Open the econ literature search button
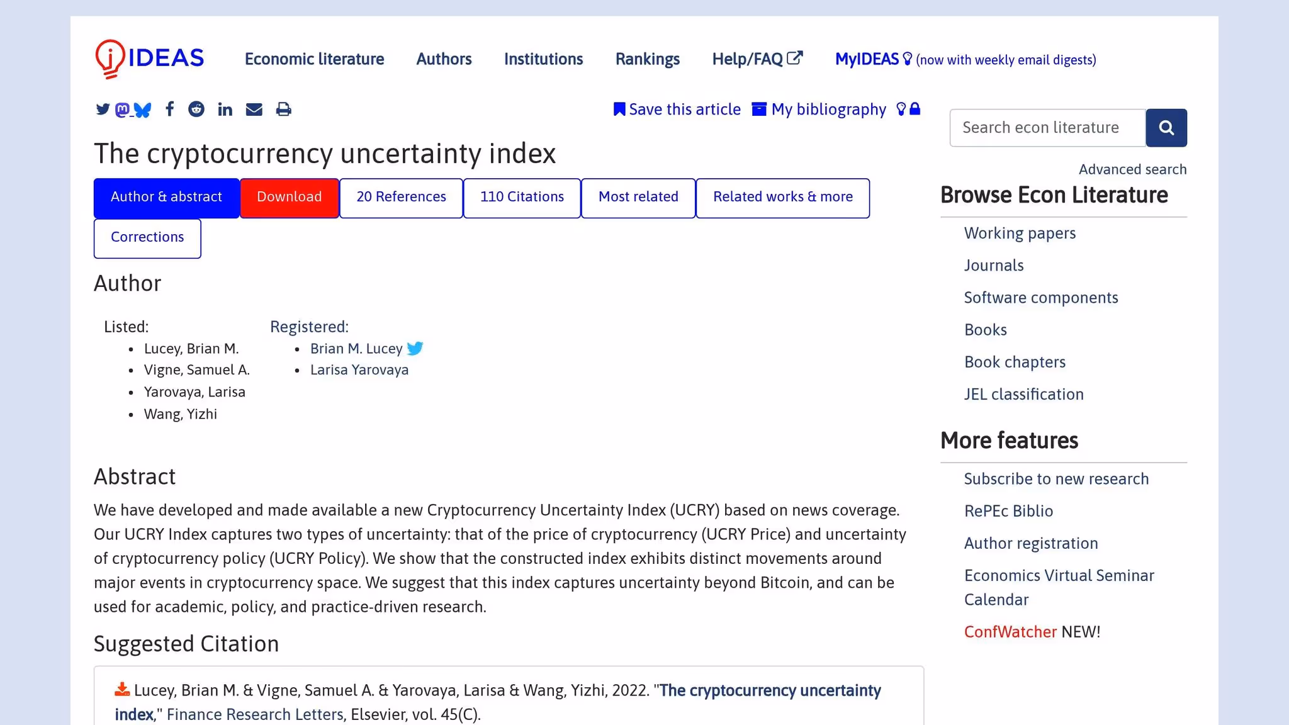 pos(1166,127)
